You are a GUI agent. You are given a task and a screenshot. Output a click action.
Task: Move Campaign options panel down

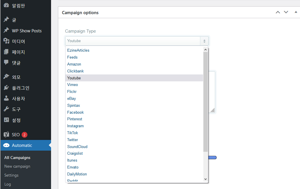click(x=286, y=12)
